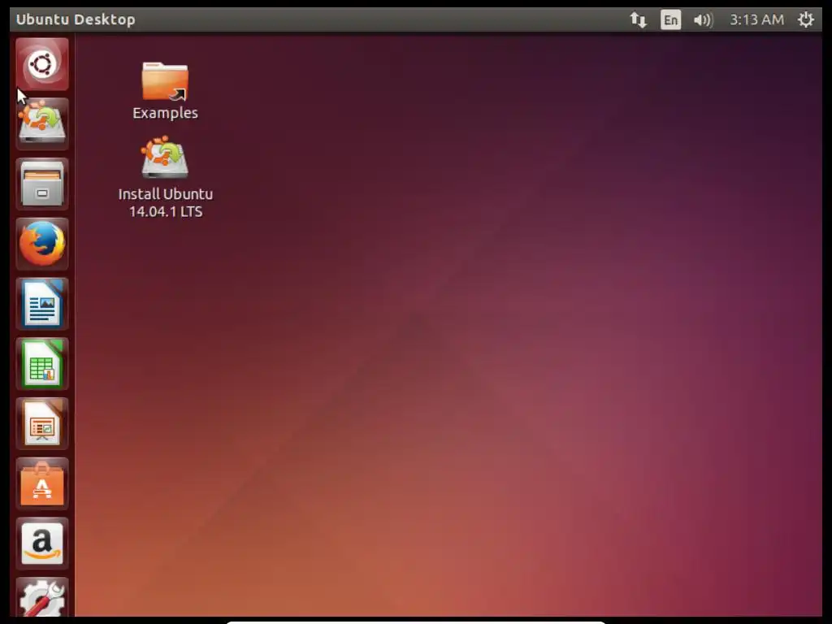
Task: Open LibreOffice Impress presentation icon
Action: coord(42,424)
